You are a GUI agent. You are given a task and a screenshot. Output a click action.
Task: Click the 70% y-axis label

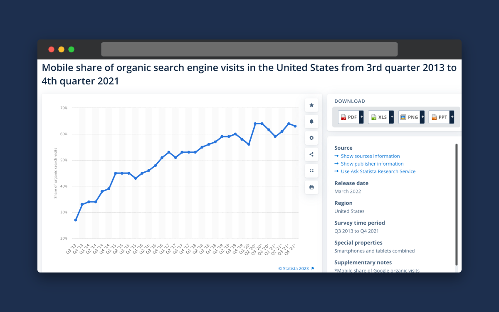(x=64, y=108)
